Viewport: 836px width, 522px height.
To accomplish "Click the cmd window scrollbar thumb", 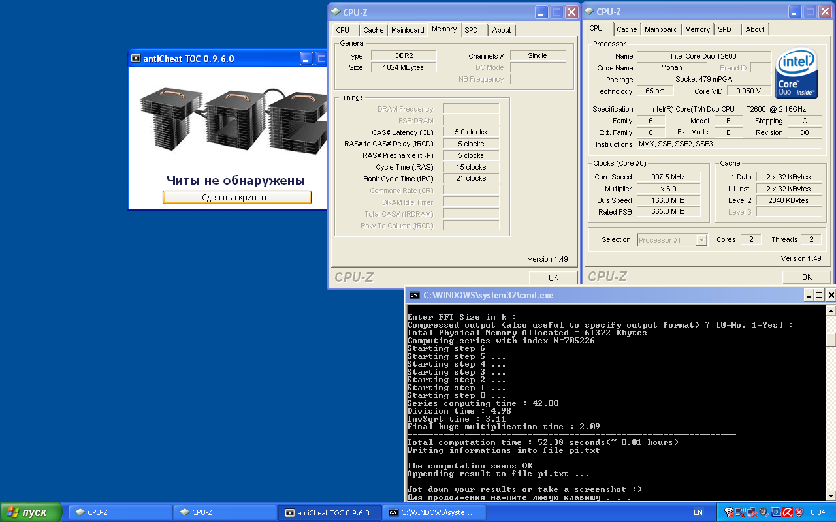I will (831, 340).
